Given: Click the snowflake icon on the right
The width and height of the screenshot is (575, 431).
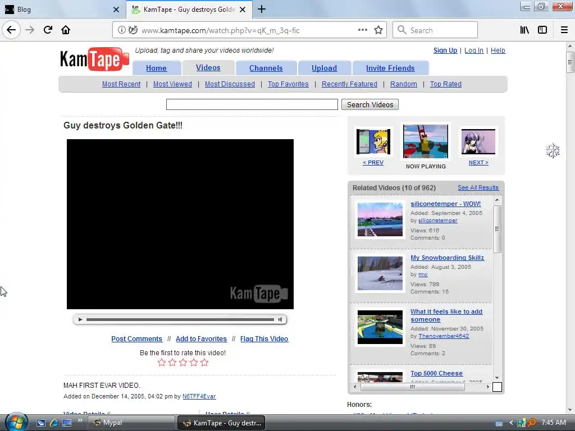Looking at the screenshot, I should [553, 150].
